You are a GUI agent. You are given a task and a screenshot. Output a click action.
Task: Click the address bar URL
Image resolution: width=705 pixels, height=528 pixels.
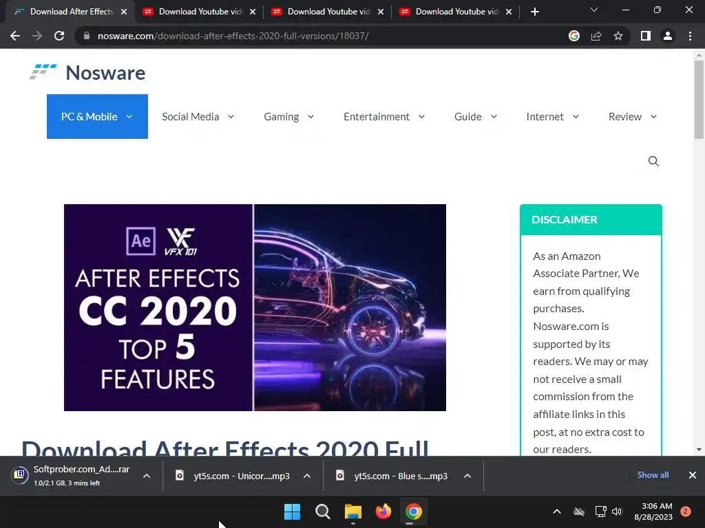[x=233, y=36]
